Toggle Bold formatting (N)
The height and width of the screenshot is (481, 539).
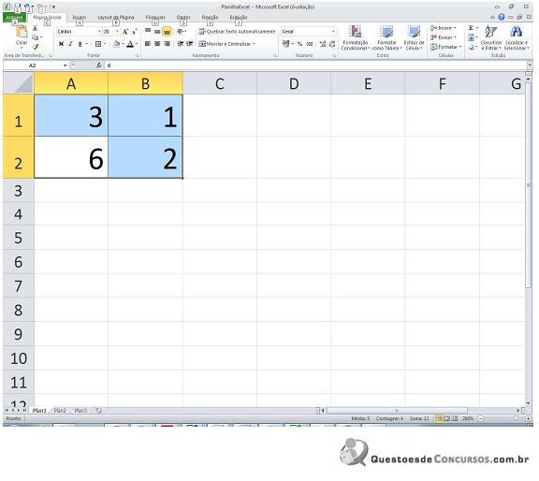click(x=61, y=44)
